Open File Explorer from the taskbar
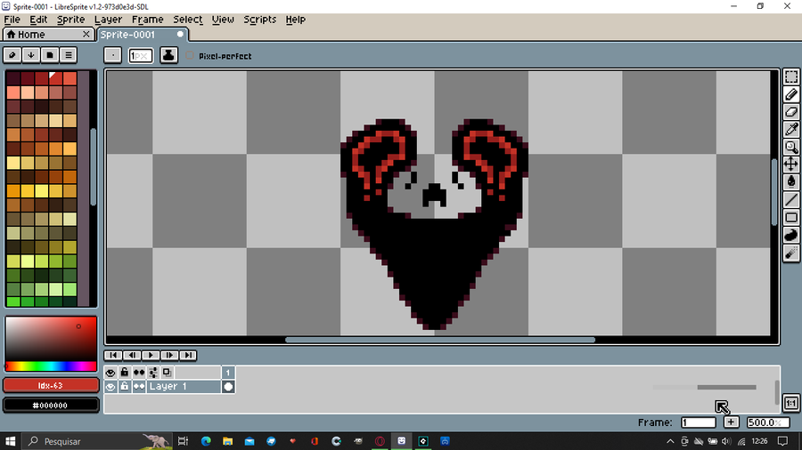This screenshot has width=802, height=450. [227, 441]
